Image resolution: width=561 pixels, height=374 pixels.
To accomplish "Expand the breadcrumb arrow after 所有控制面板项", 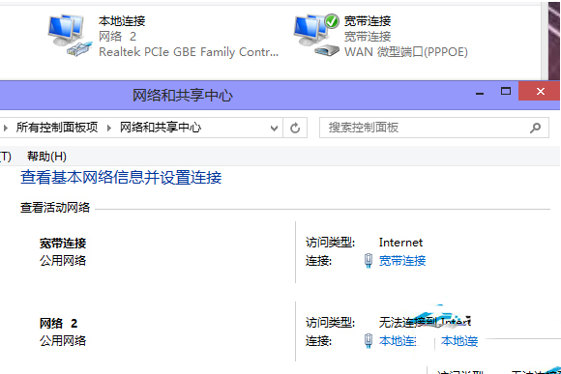I will (109, 128).
